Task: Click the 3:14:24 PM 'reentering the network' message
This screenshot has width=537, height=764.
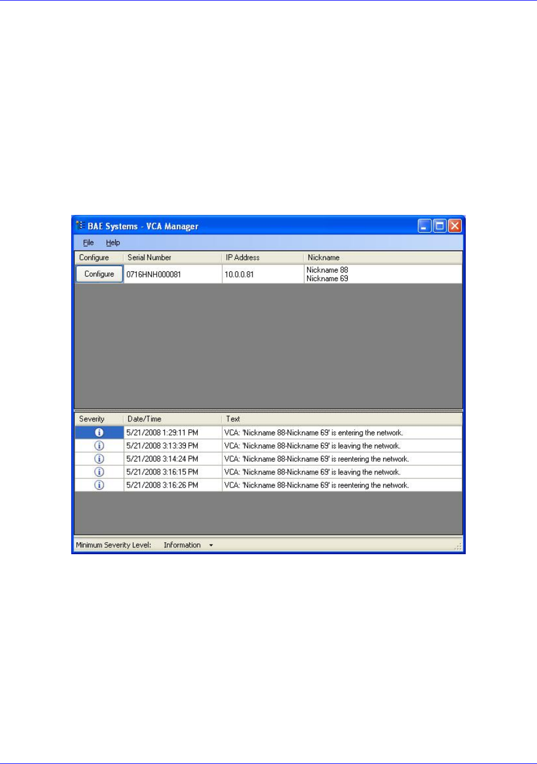Action: [342, 459]
